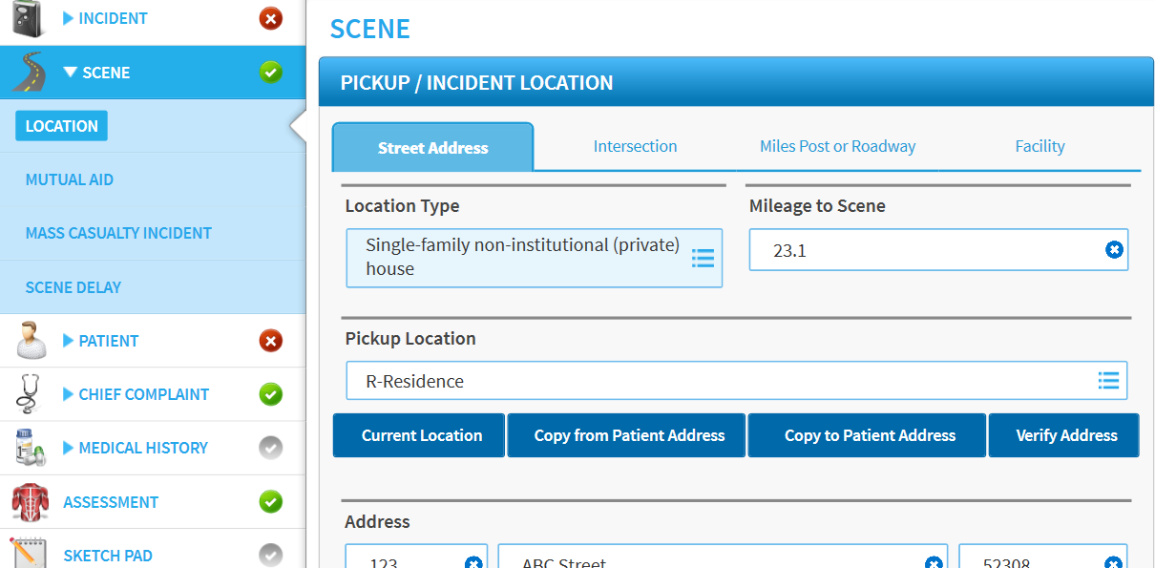Viewport: 1155px width, 568px height.
Task: Click the Assessment anatomy torso icon
Action: click(31, 501)
